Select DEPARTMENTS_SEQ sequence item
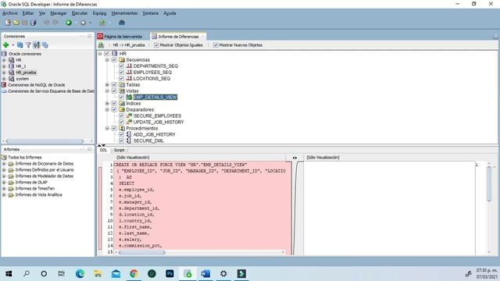Image resolution: width=500 pixels, height=281 pixels. (155, 66)
